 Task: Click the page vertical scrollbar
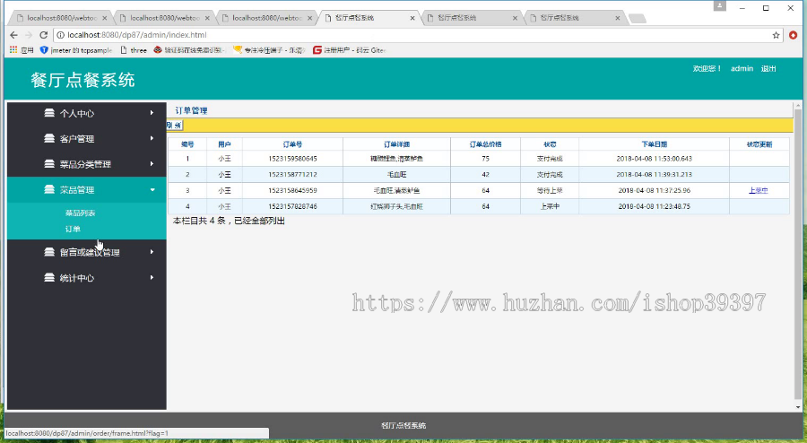click(798, 254)
